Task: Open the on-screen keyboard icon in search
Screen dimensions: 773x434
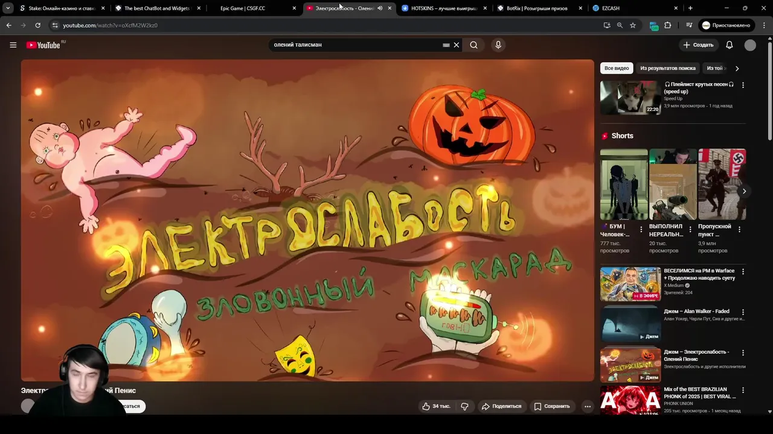Action: pos(446,45)
